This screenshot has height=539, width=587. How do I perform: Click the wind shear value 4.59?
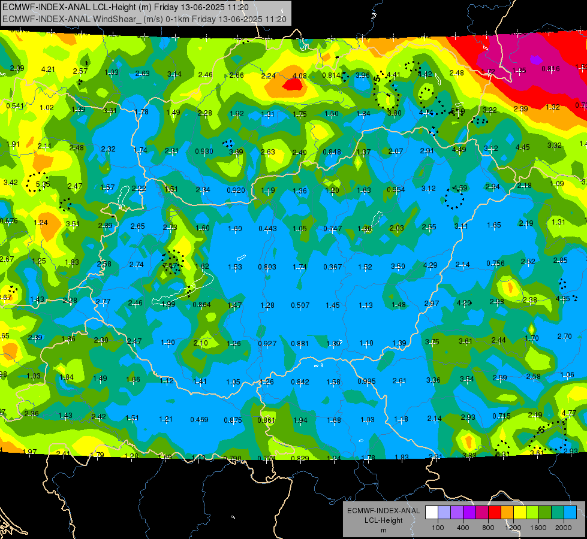[460, 188]
